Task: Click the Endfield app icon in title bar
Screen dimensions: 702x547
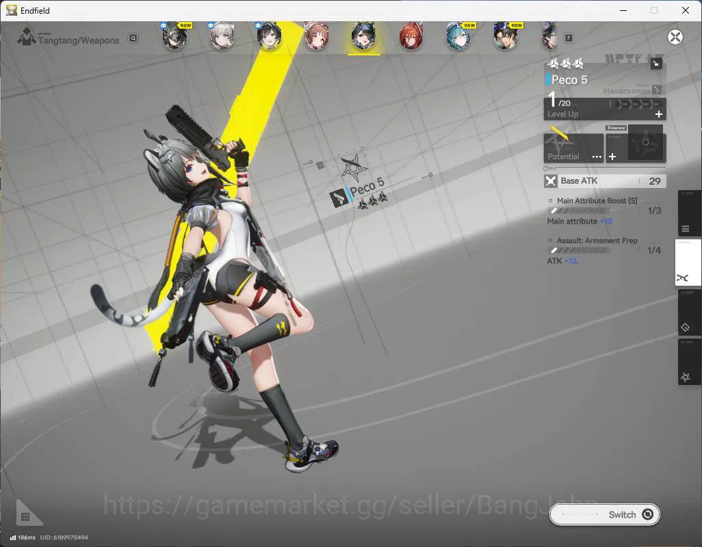Action: (11, 10)
